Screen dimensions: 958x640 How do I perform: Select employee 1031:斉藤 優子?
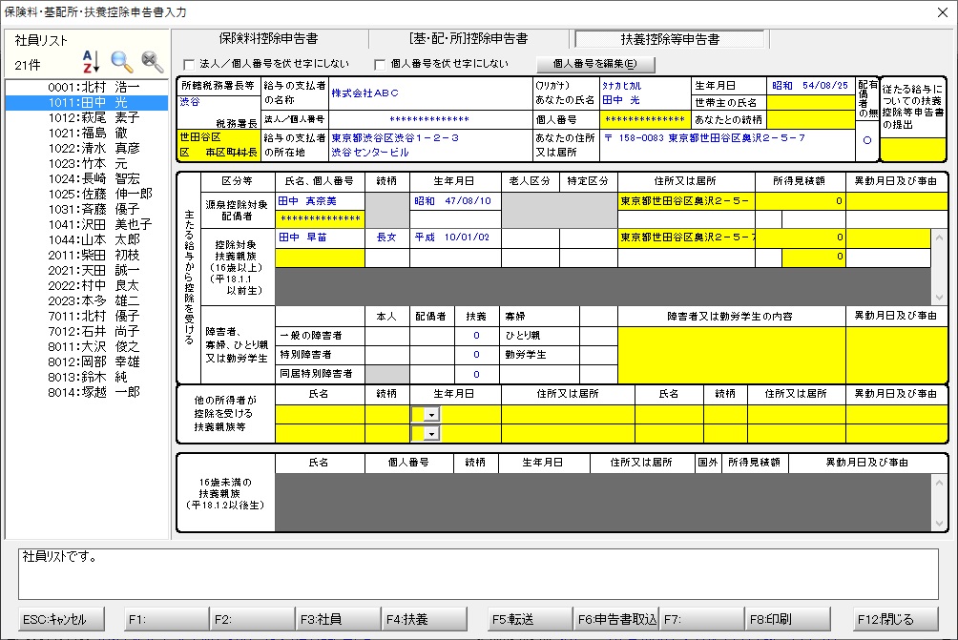[87, 210]
